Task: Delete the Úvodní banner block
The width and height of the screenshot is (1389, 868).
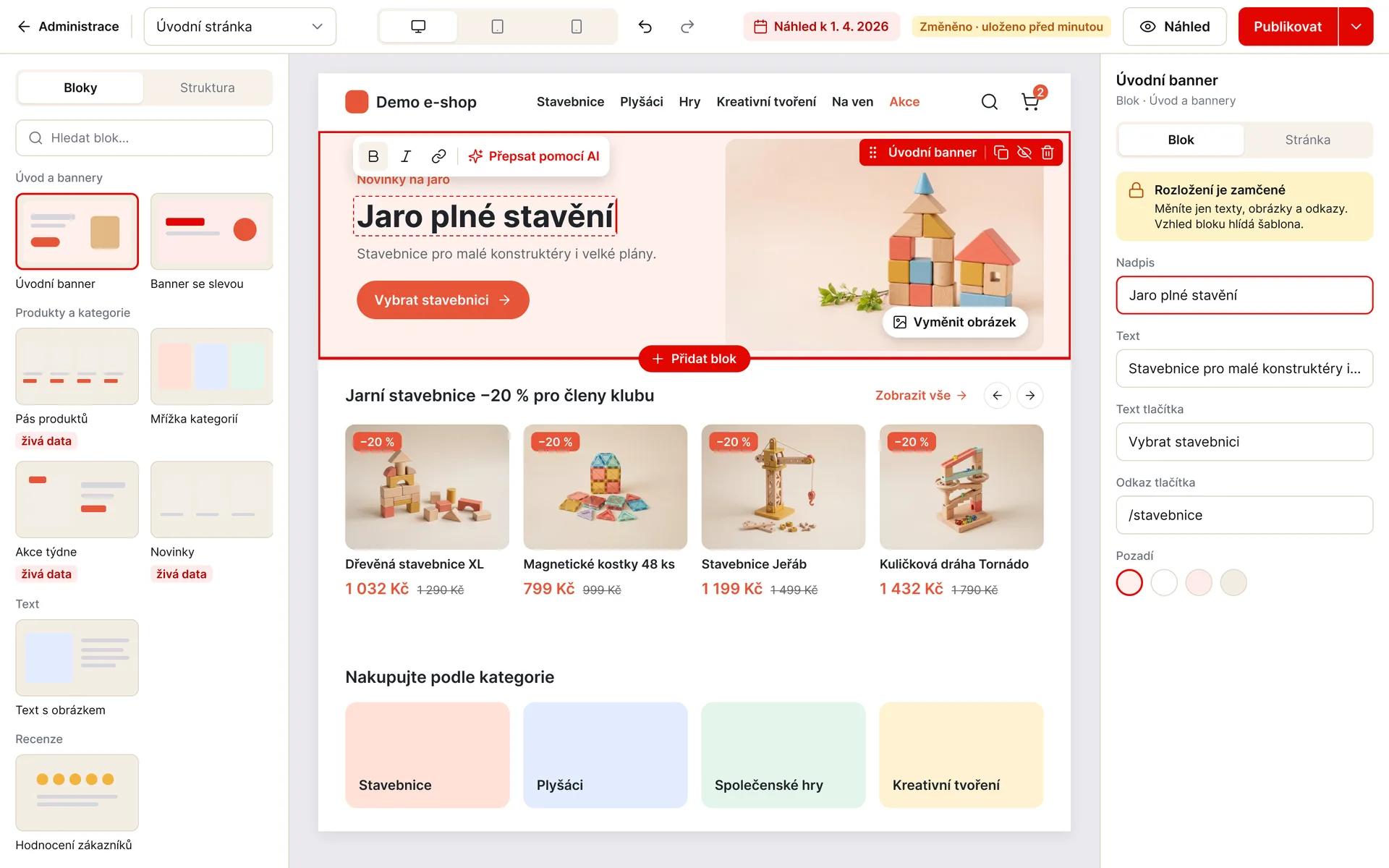Action: point(1048,153)
